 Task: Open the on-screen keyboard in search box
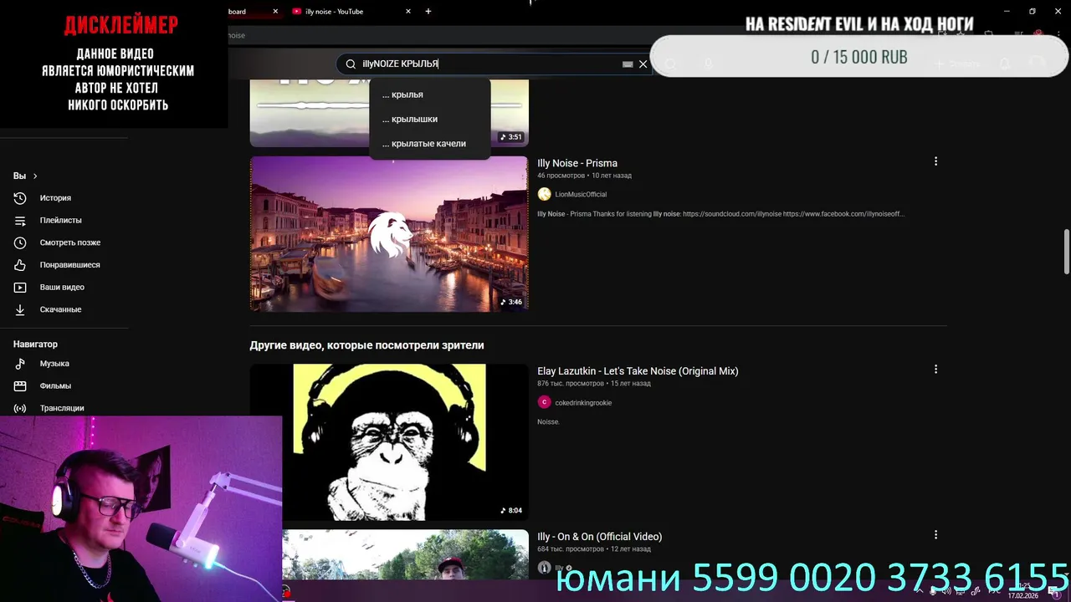628,64
